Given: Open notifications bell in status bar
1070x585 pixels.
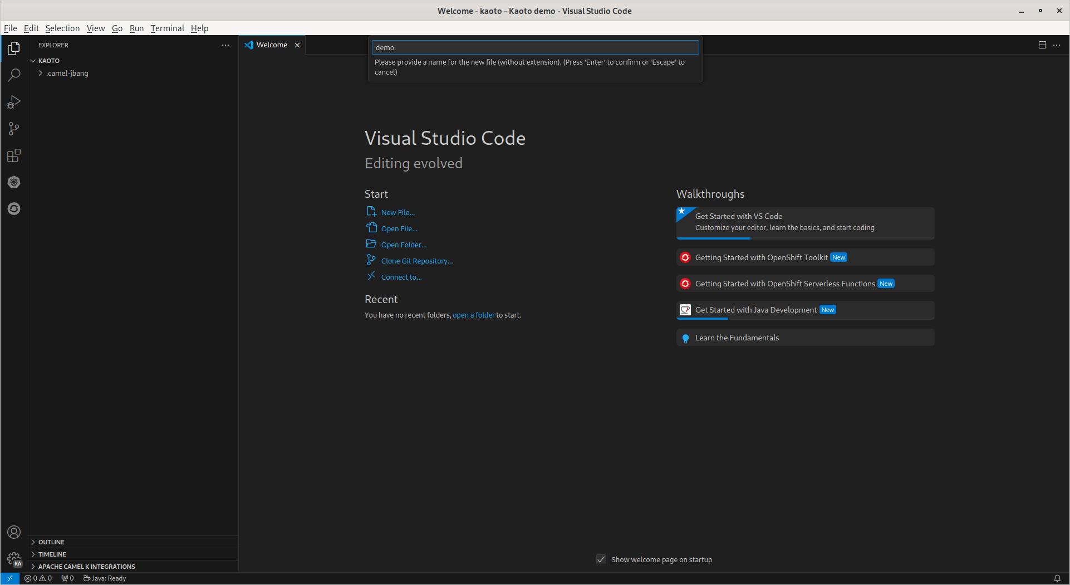Looking at the screenshot, I should coord(1057,578).
